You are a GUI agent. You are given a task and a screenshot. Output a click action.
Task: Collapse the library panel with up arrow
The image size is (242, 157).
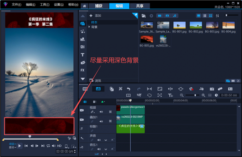(83, 16)
